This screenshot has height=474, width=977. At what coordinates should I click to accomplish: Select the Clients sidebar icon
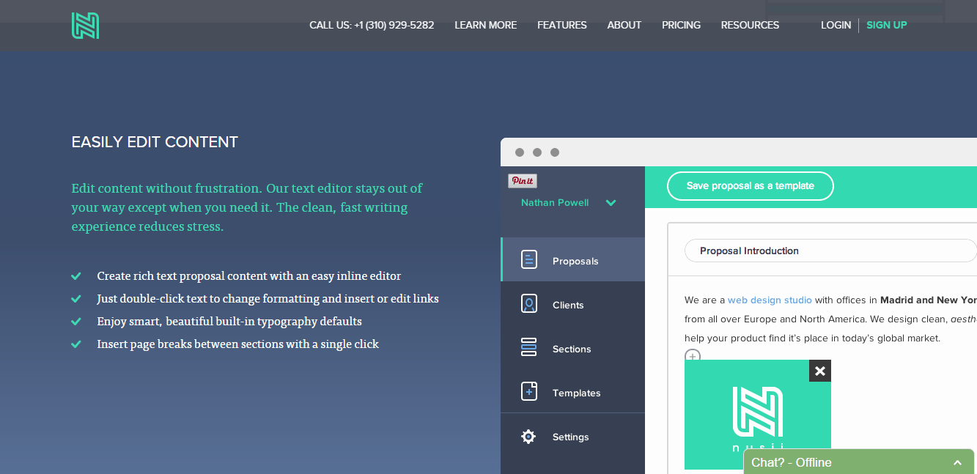[529, 304]
